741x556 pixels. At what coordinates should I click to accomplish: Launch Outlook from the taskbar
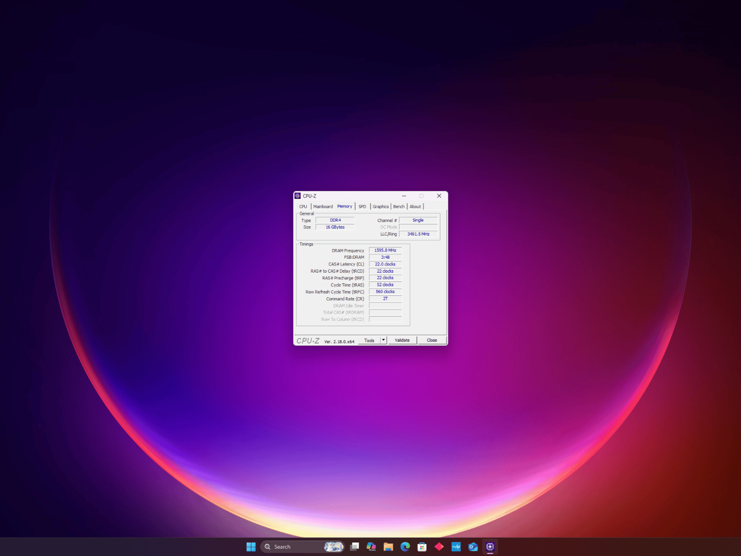(x=473, y=547)
